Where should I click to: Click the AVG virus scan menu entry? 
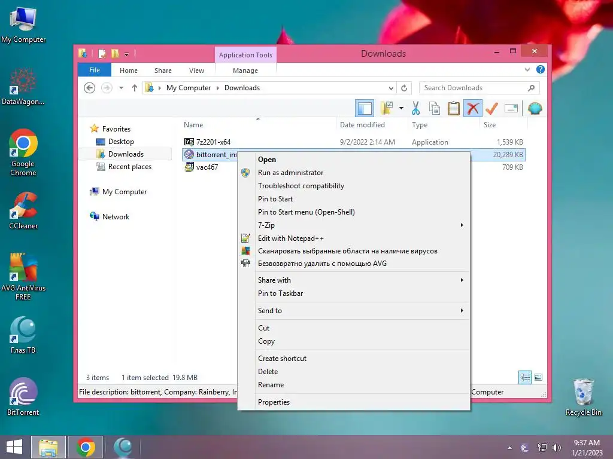(354, 251)
